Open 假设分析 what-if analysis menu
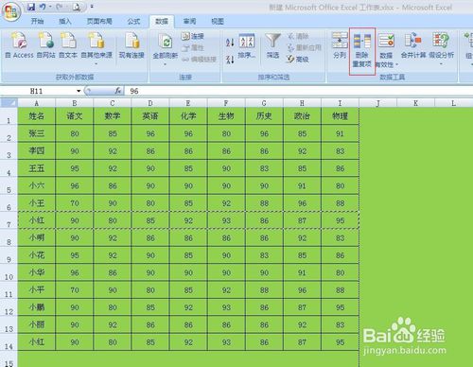Viewport: 473px width, 367px height. 441,49
